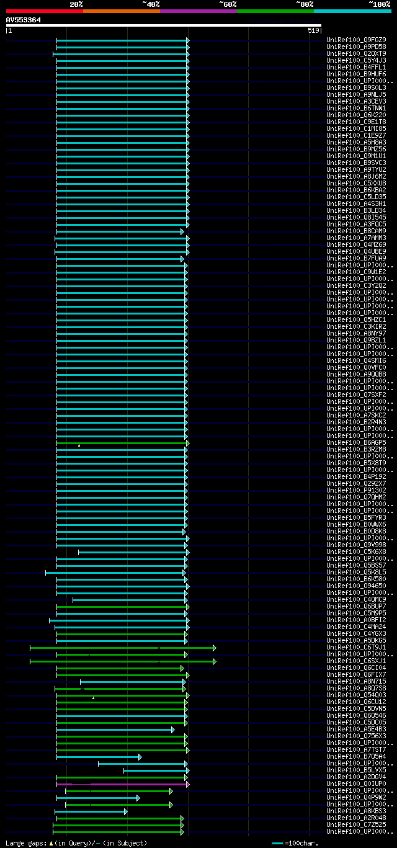Select the UniRef100_Q5HZC1 label
The image size is (397, 848).
tap(356, 319)
